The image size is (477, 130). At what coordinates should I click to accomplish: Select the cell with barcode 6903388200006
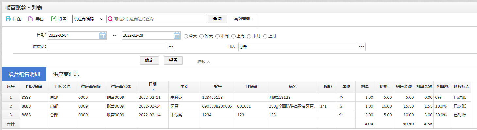point(218,106)
